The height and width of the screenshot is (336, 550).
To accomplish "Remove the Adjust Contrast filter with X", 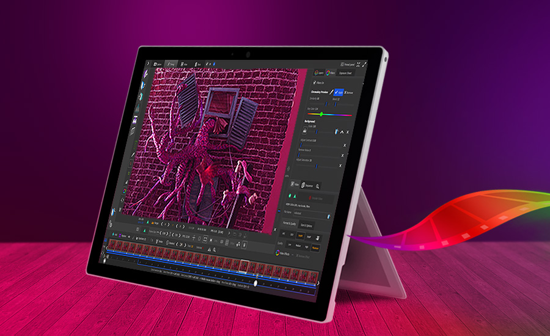I will point(344,146).
